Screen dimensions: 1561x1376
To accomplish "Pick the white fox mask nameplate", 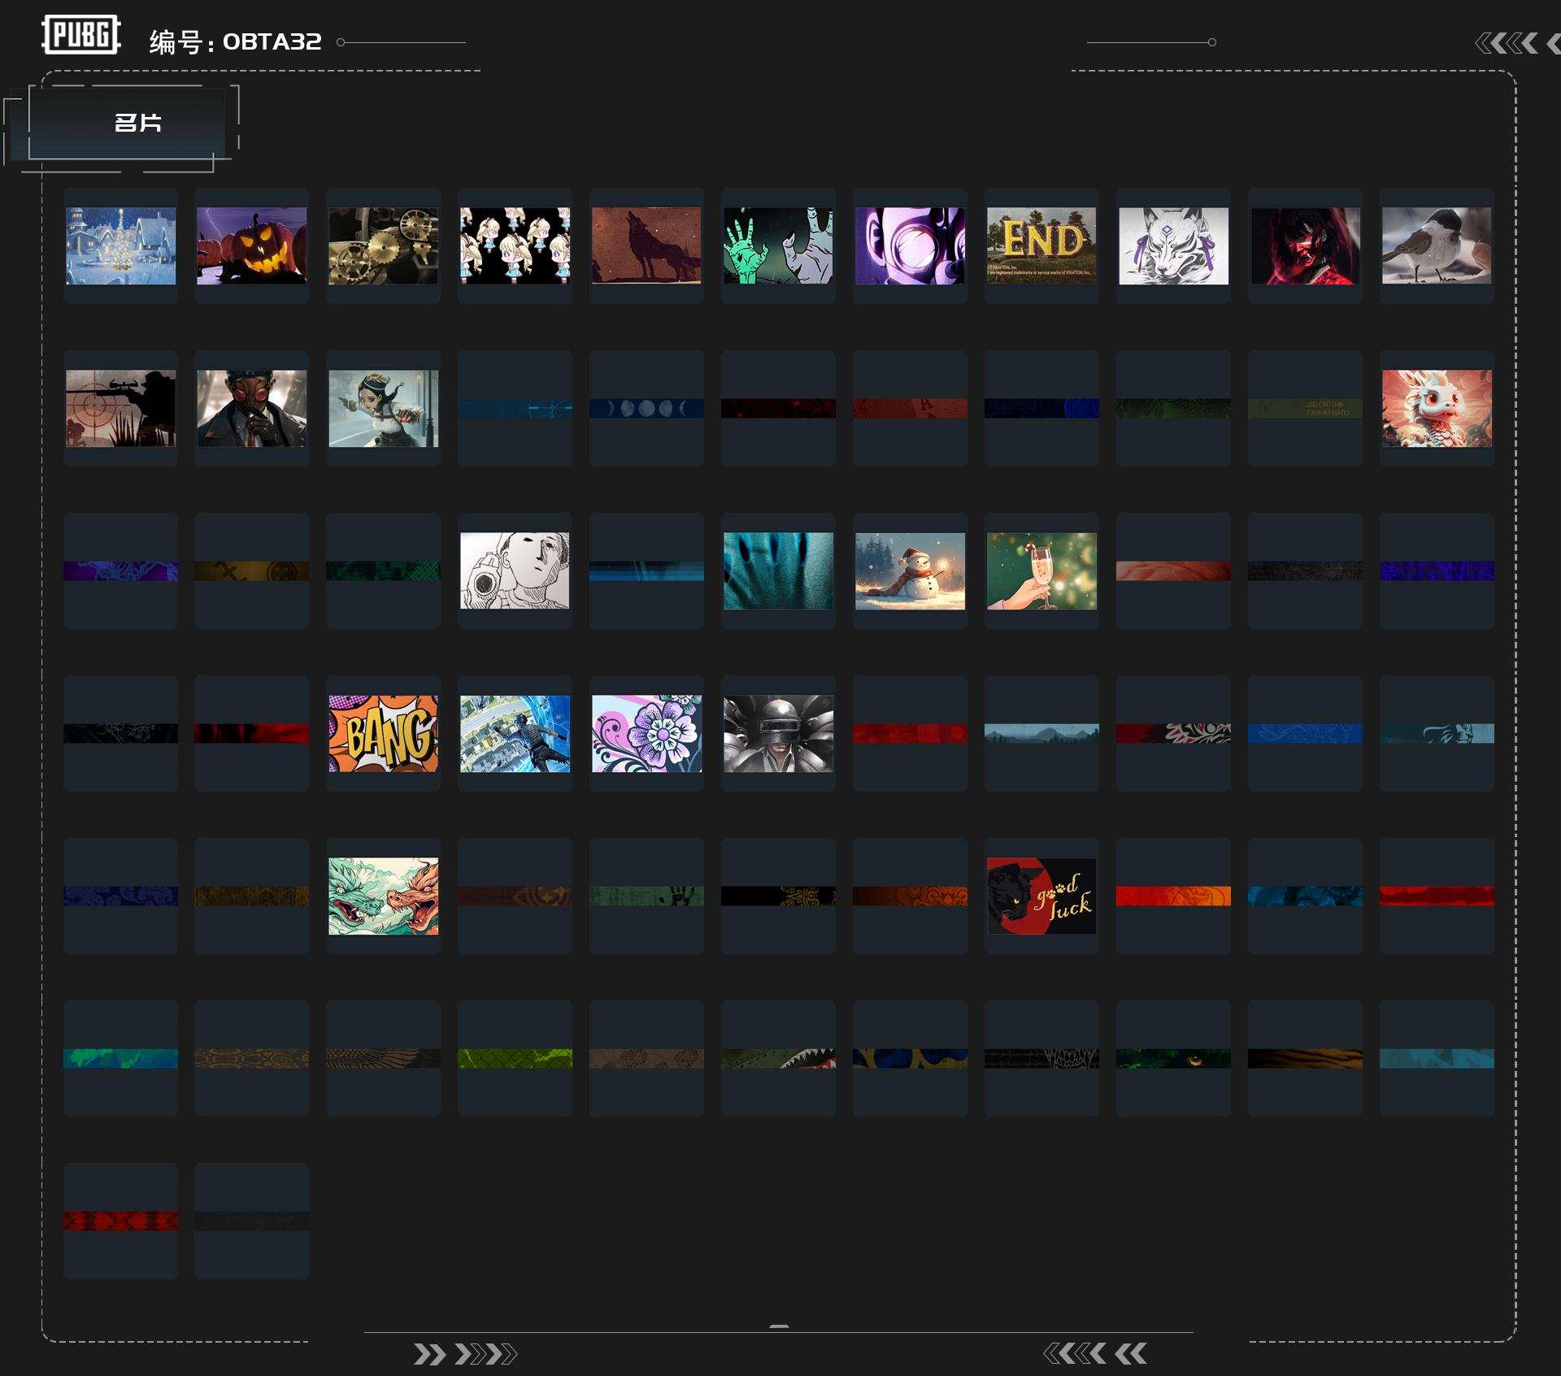I will point(1174,245).
